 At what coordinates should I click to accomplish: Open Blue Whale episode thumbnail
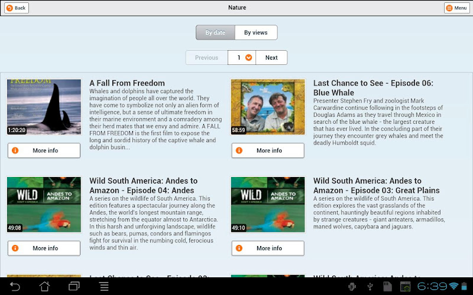(x=268, y=107)
